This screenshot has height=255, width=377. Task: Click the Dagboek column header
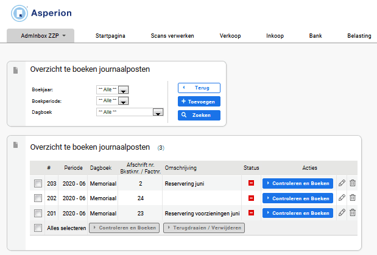100,168
